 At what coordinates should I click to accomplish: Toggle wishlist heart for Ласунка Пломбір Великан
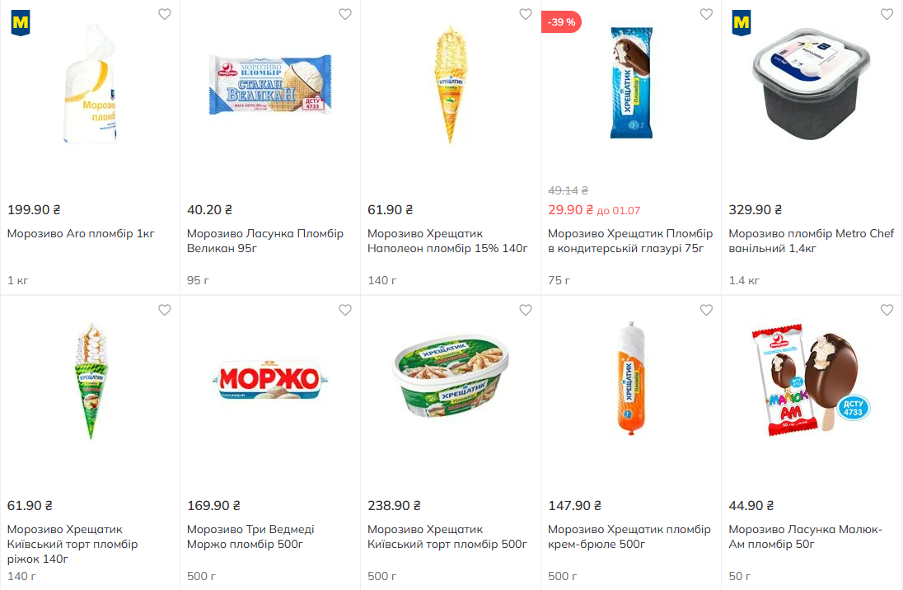coord(345,14)
